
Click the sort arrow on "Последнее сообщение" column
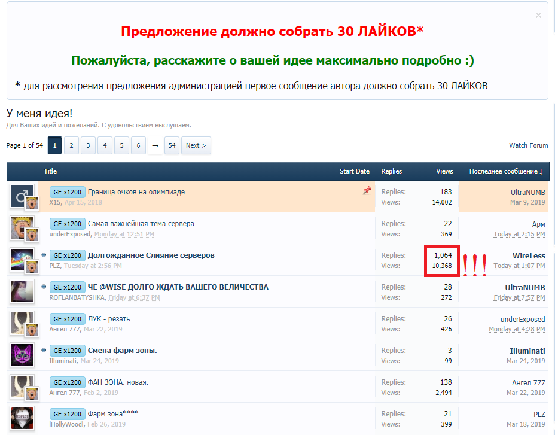[542, 171]
